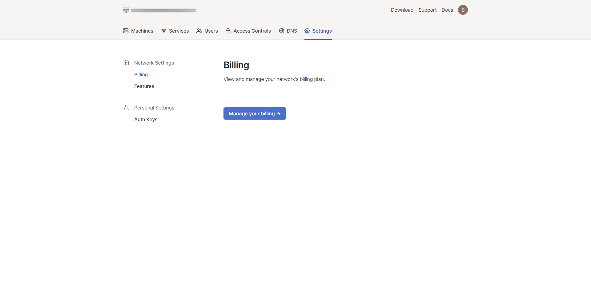Click the Network Settings house icon
Viewport: 591px width, 298px height.
click(126, 63)
